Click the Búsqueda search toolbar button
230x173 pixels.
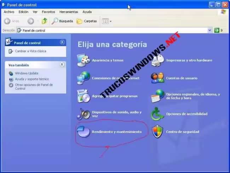tap(62, 21)
